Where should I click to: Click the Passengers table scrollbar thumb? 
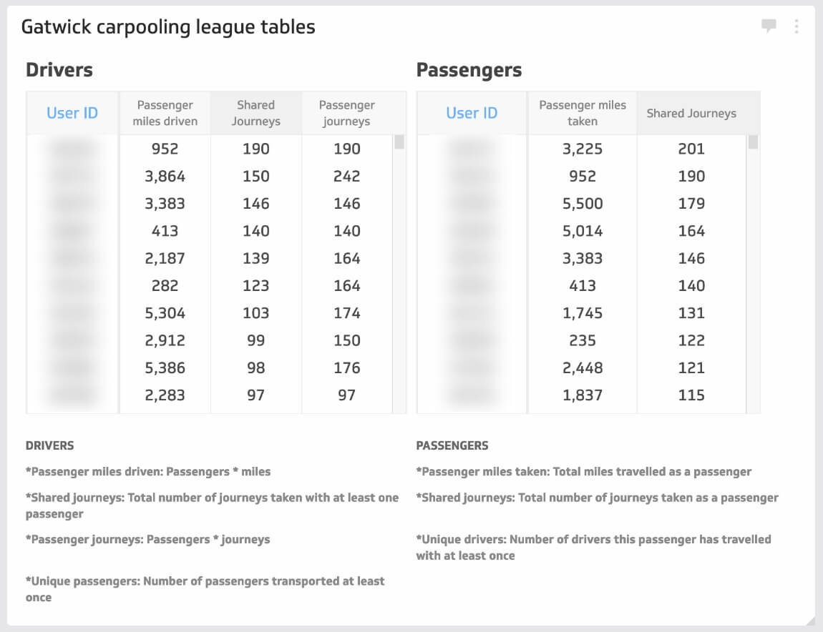tap(753, 142)
